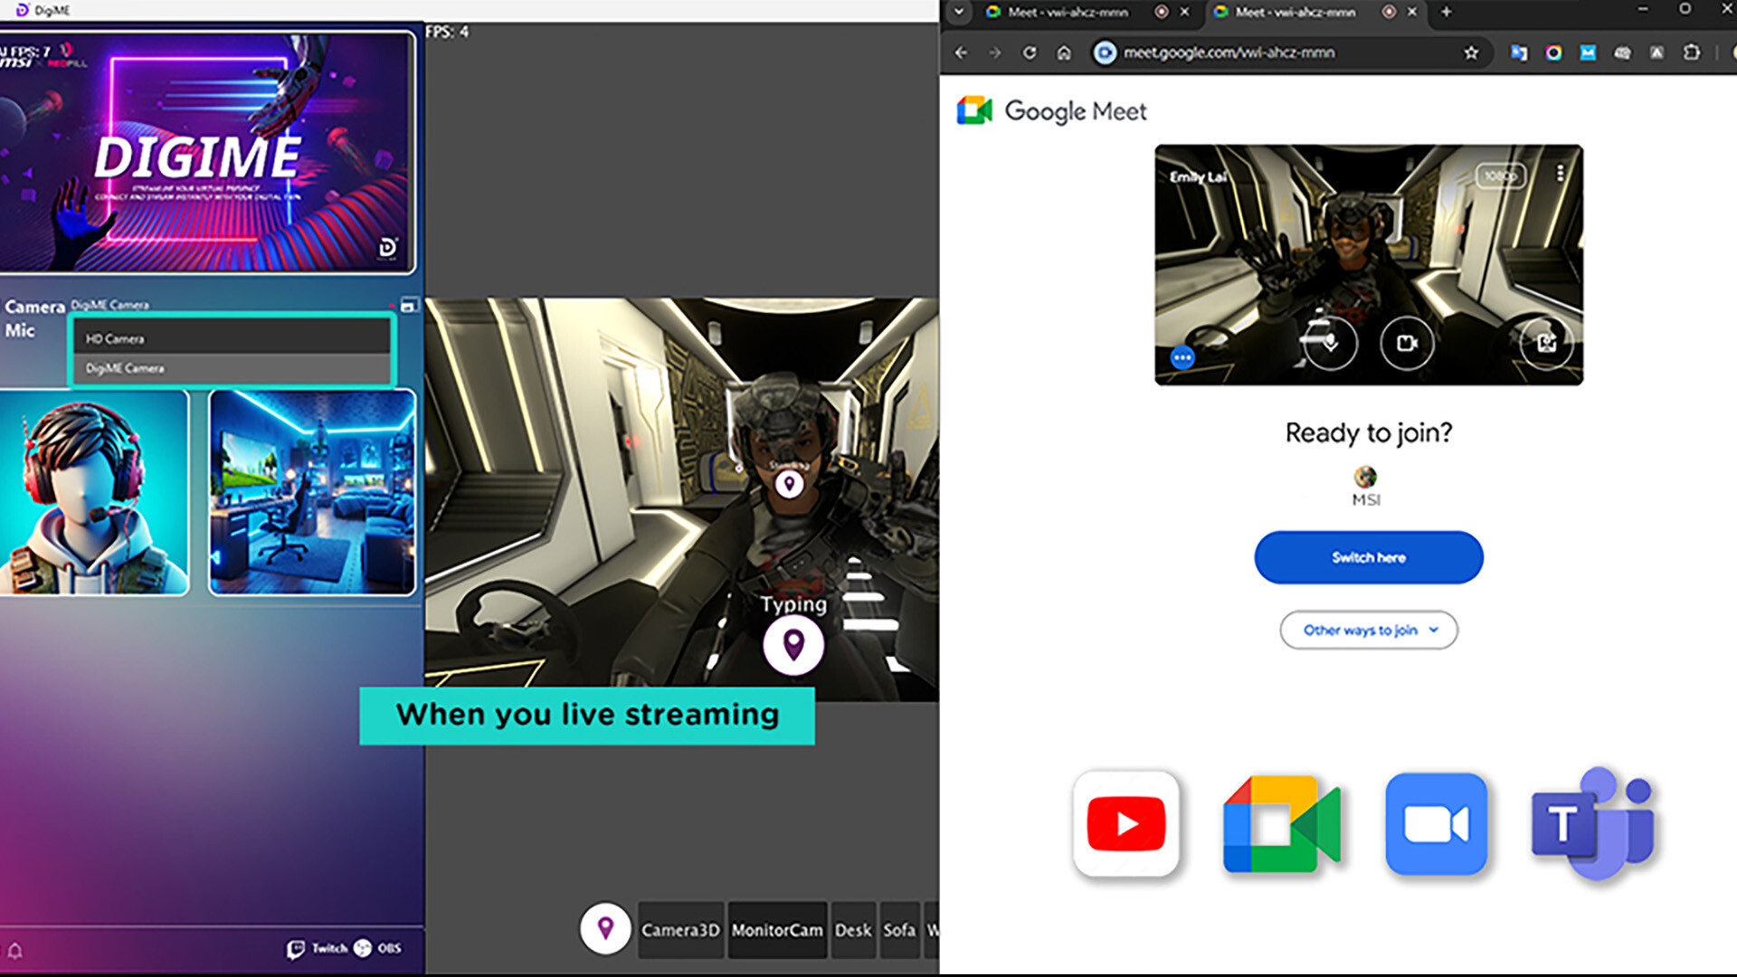Click the Google Meet app icon

point(1281,825)
